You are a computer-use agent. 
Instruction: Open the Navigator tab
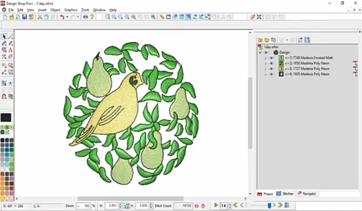[x=307, y=194]
